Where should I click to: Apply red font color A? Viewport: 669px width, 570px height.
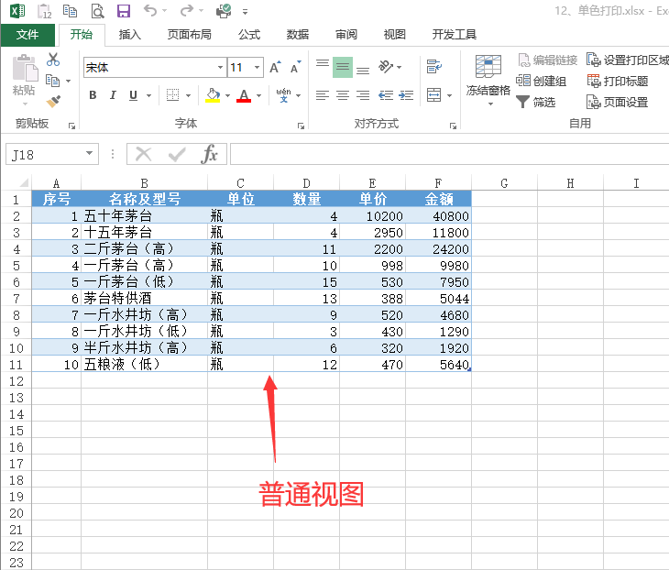[x=244, y=95]
